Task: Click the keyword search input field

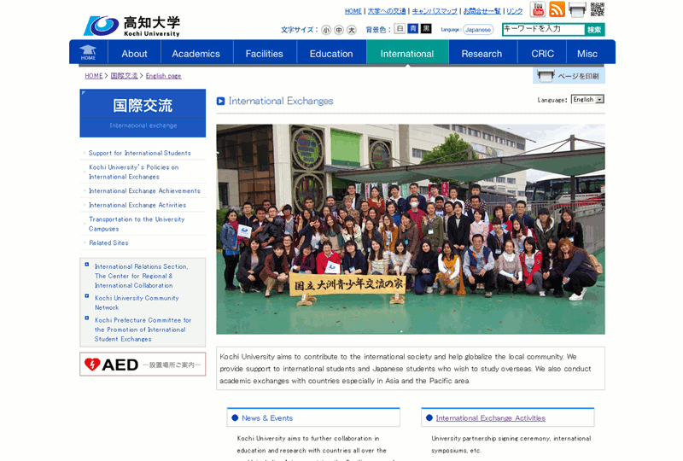Action: click(x=543, y=29)
